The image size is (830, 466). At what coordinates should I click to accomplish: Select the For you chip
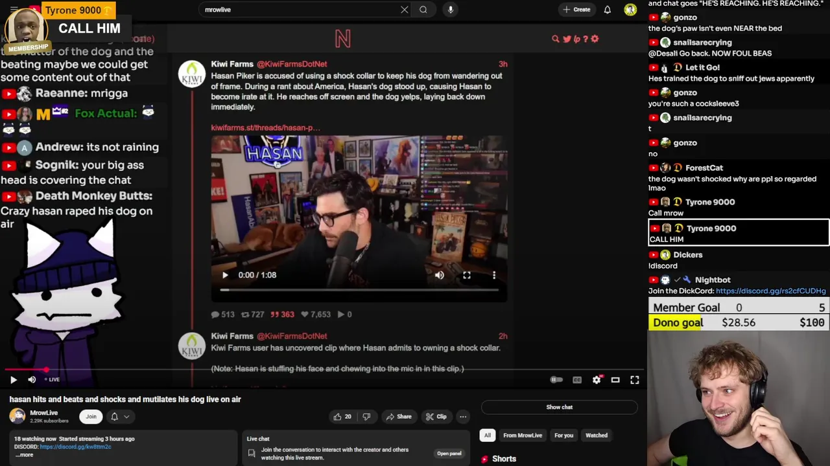coord(563,436)
